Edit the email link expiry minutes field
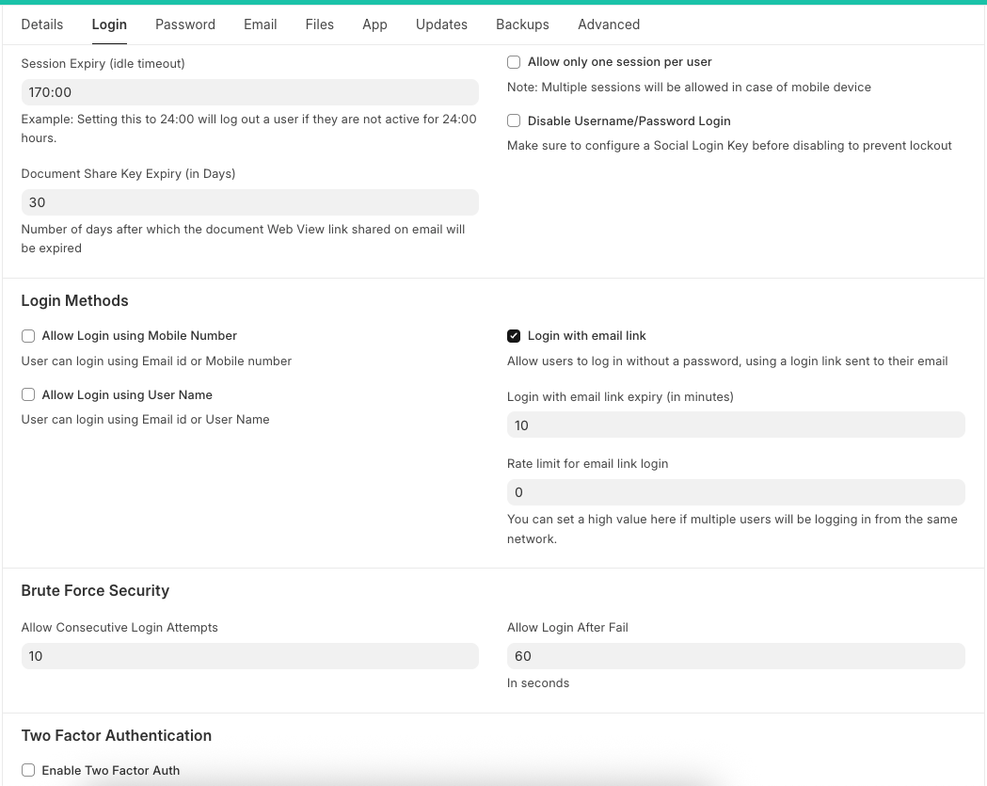Screen dimensions: 987x786 point(735,425)
